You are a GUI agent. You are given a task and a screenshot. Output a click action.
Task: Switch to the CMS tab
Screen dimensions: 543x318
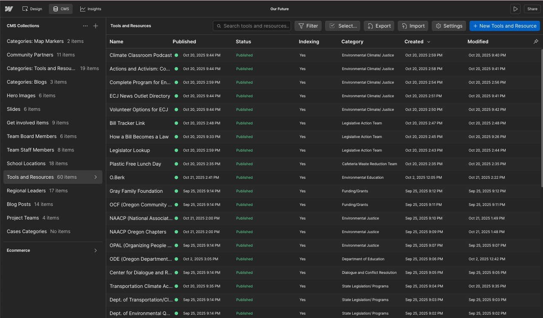point(60,9)
